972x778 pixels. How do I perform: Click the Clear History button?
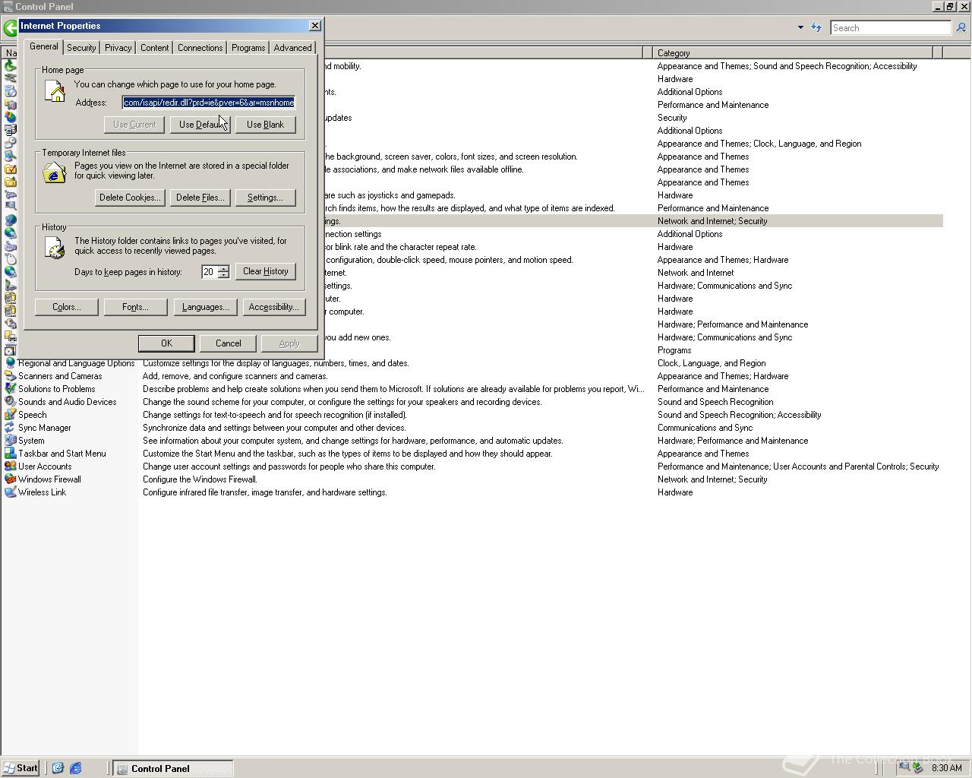point(265,271)
